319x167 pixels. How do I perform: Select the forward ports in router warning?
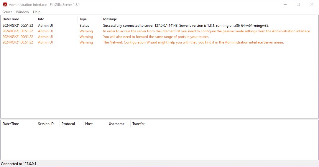pos(156,37)
